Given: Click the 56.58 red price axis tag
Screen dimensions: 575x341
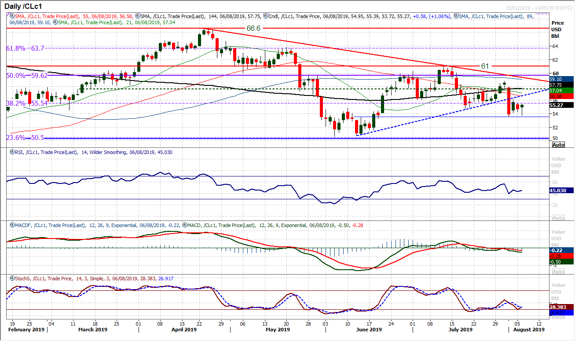Looking at the screenshot, I should coord(562,96).
